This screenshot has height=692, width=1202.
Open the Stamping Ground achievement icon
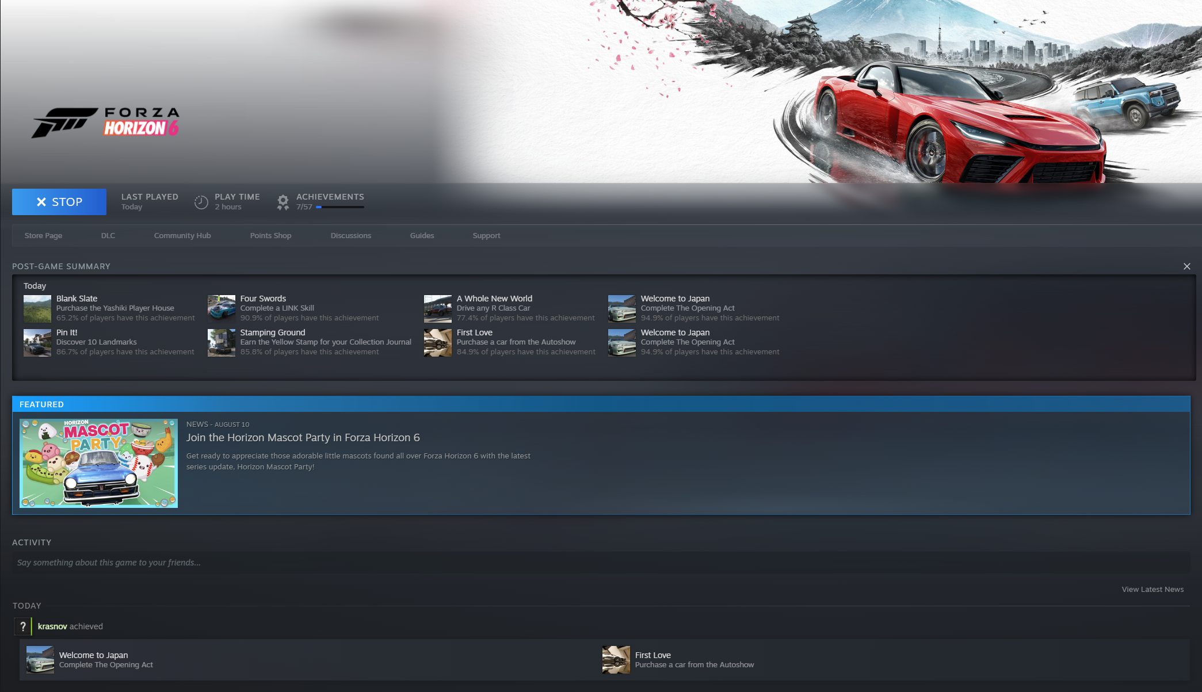click(x=222, y=343)
